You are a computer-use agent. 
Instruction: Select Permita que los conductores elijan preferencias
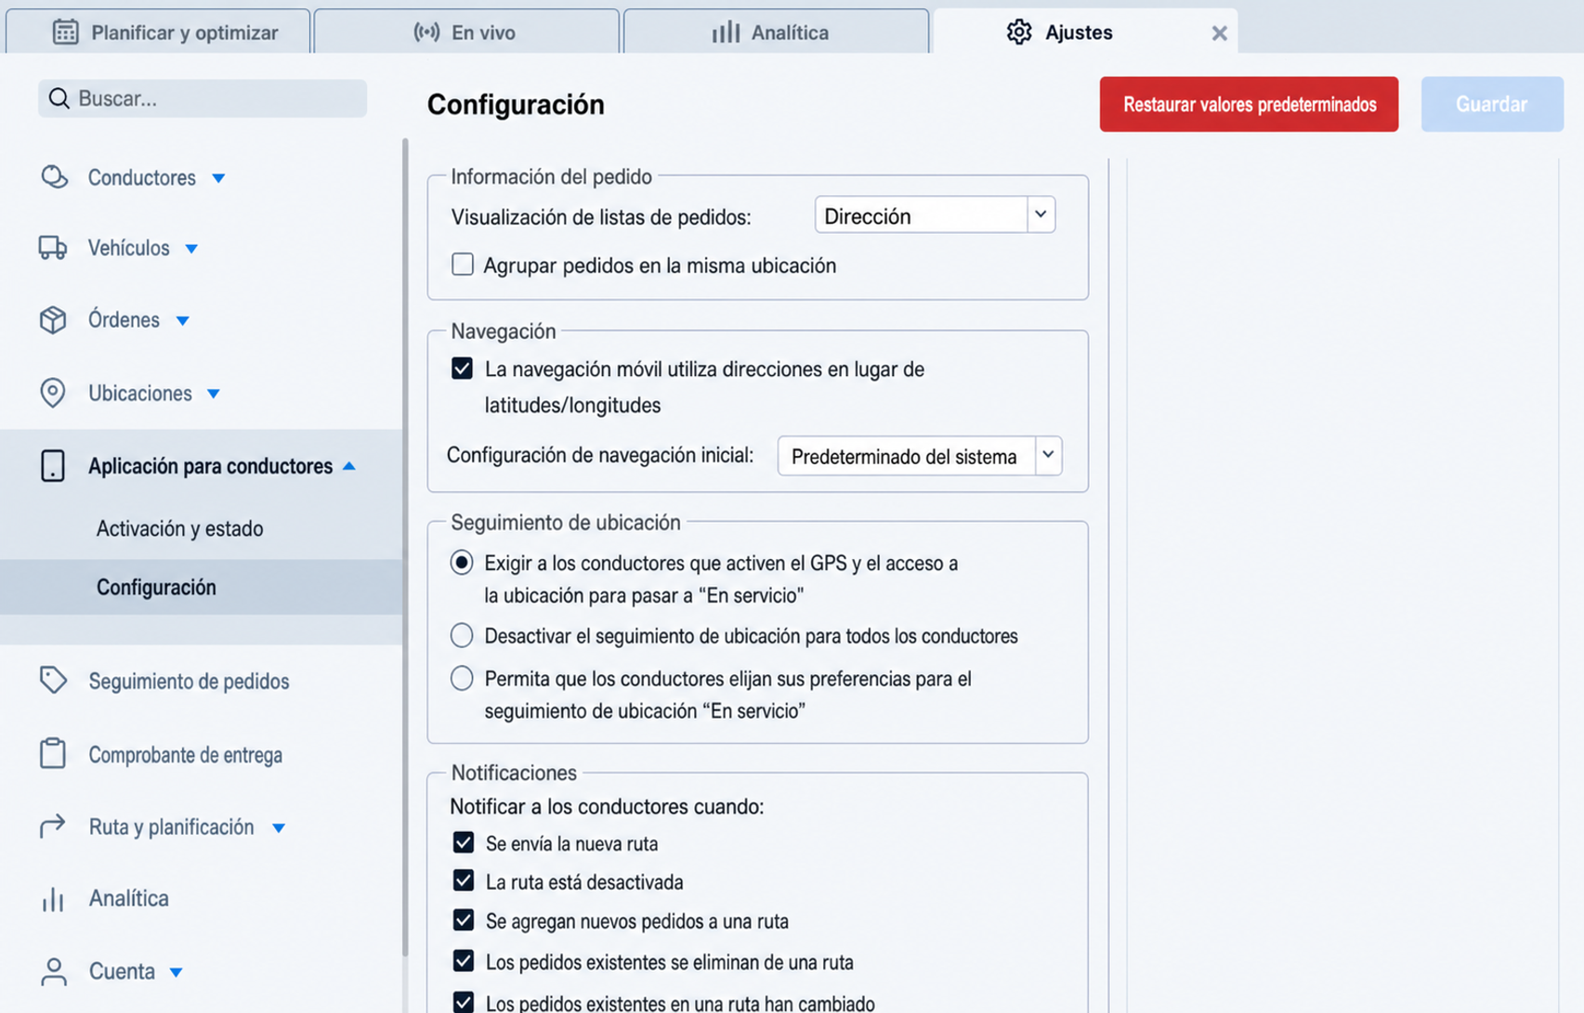pos(462,679)
